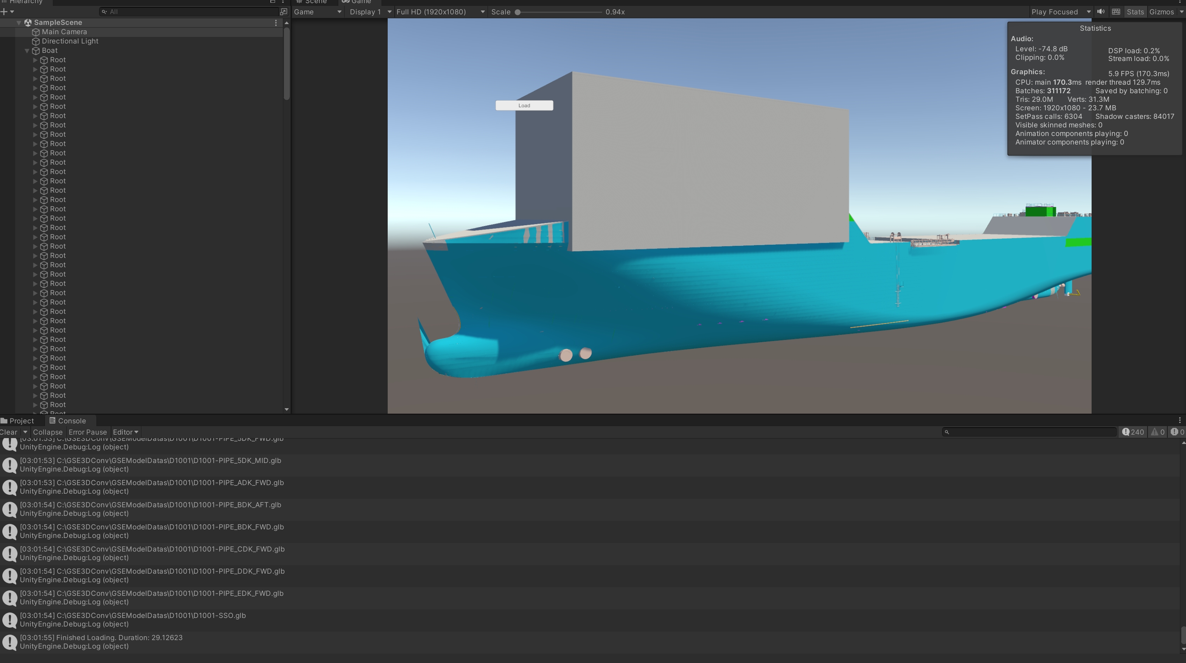Open the SampleScene more options (⋮) icon
This screenshot has width=1186, height=663.
(276, 22)
